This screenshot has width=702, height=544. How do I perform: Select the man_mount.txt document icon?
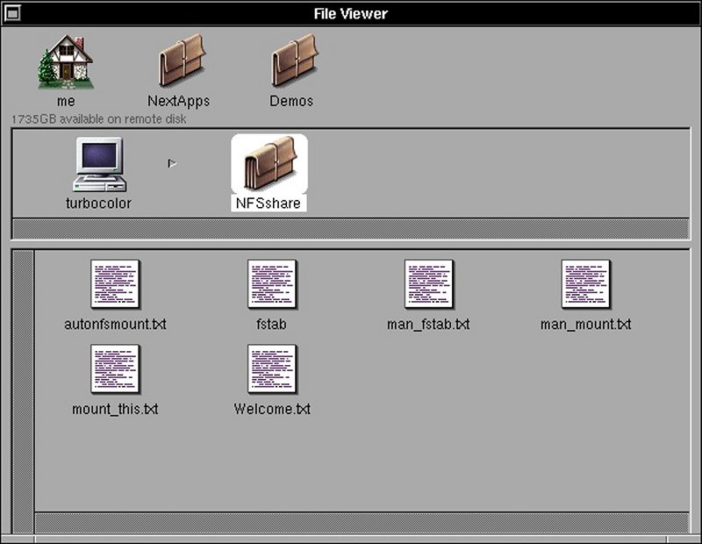(585, 285)
